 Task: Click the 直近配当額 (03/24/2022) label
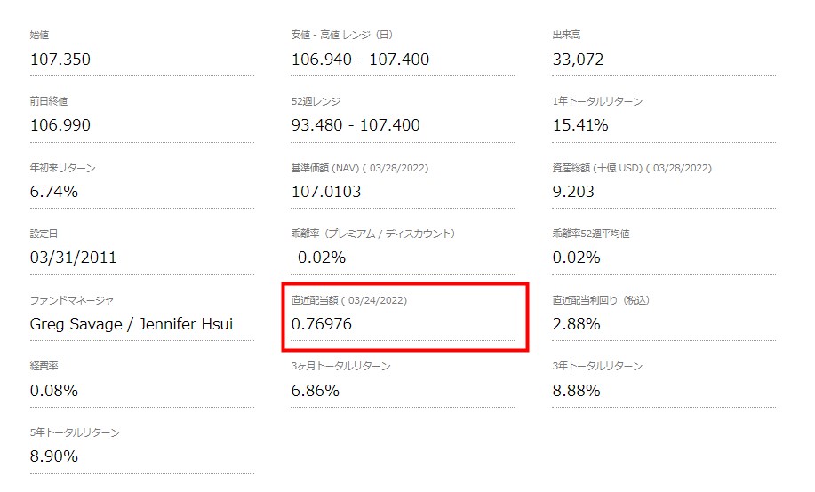[348, 300]
